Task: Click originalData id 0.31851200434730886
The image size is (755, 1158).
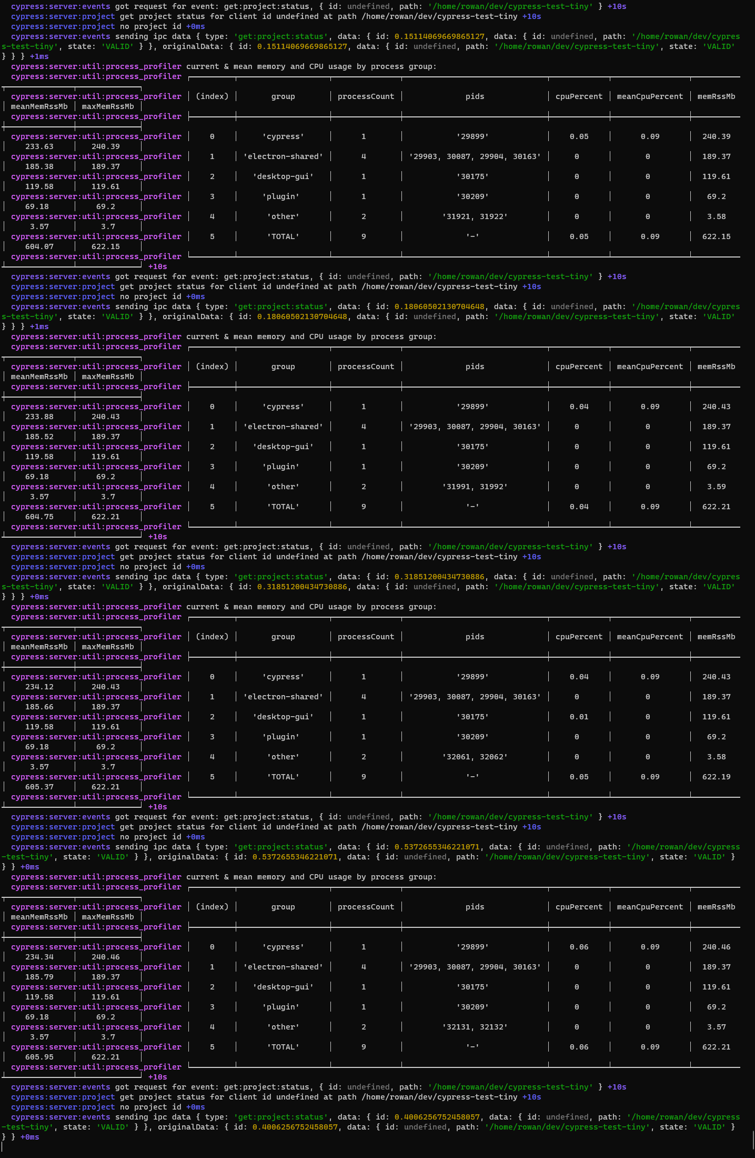Action: [x=302, y=587]
